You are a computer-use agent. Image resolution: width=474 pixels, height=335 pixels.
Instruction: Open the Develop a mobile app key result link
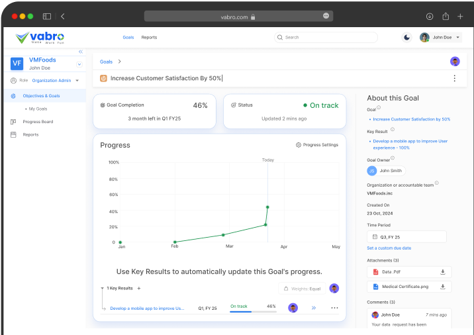(147, 308)
